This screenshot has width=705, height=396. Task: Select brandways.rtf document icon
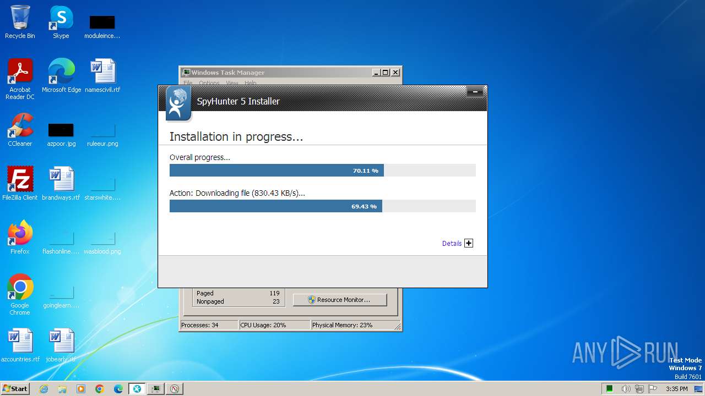pyautogui.click(x=61, y=183)
